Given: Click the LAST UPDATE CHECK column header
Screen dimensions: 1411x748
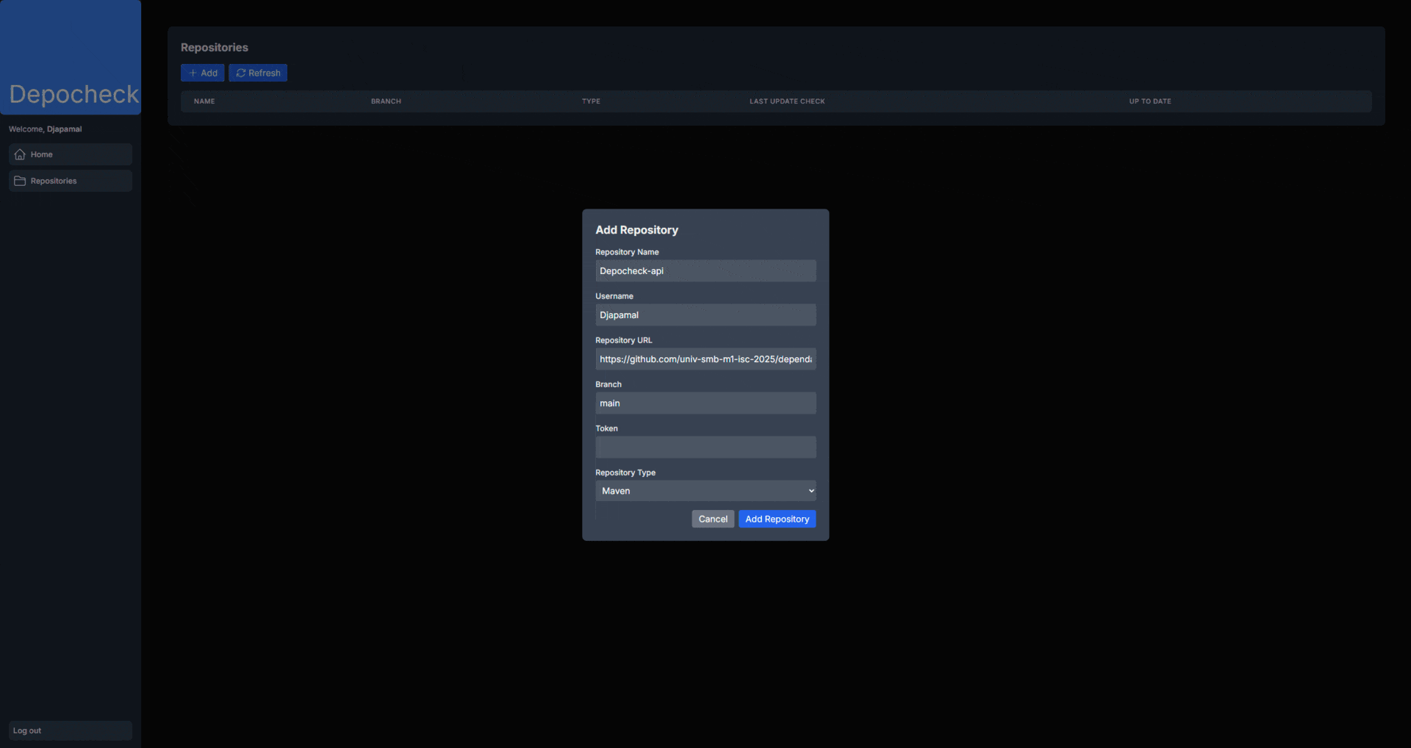Looking at the screenshot, I should tap(787, 101).
